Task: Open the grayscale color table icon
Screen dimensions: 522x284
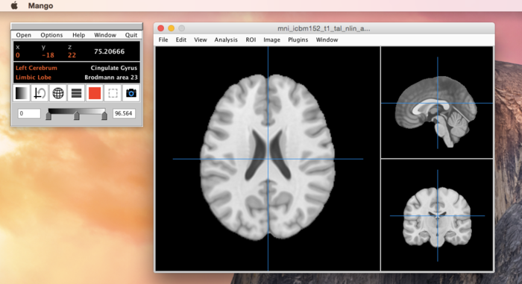Action: 22,93
